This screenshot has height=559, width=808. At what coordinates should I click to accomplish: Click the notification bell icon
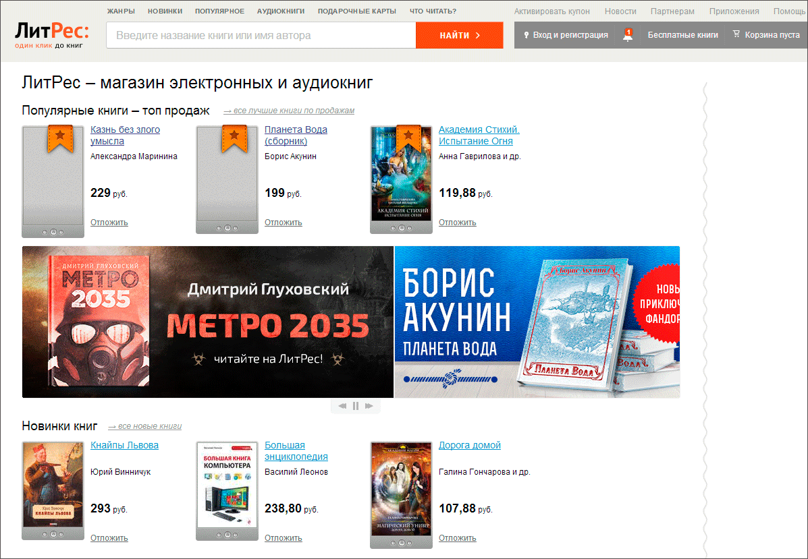[x=628, y=35]
